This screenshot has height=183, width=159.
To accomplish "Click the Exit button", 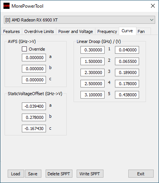I will (141, 174).
